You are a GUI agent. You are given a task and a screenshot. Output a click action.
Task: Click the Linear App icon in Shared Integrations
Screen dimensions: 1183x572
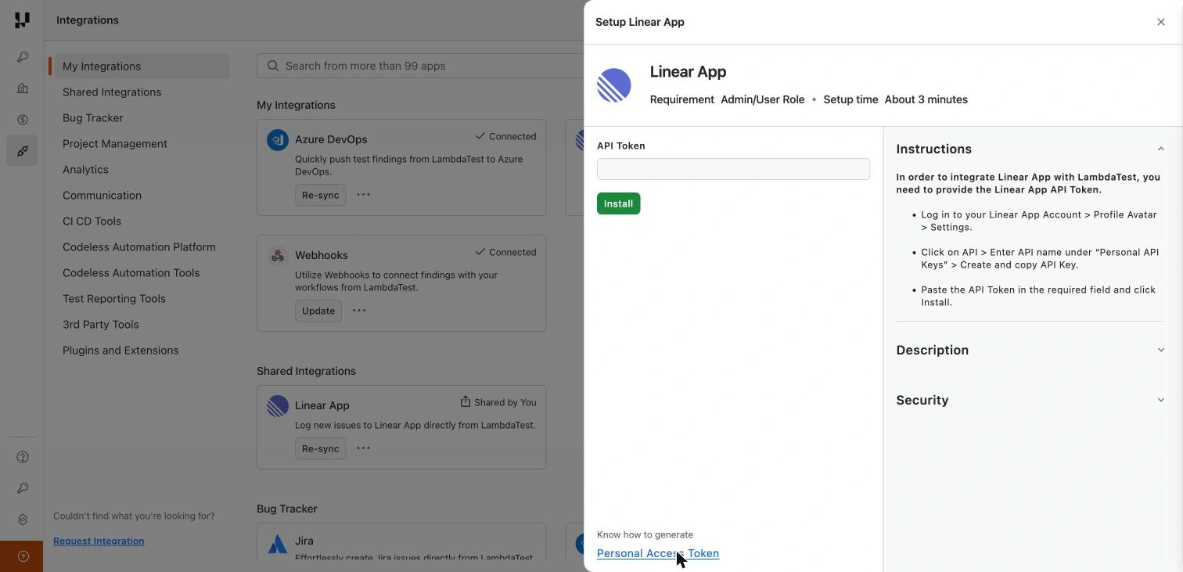(x=278, y=406)
